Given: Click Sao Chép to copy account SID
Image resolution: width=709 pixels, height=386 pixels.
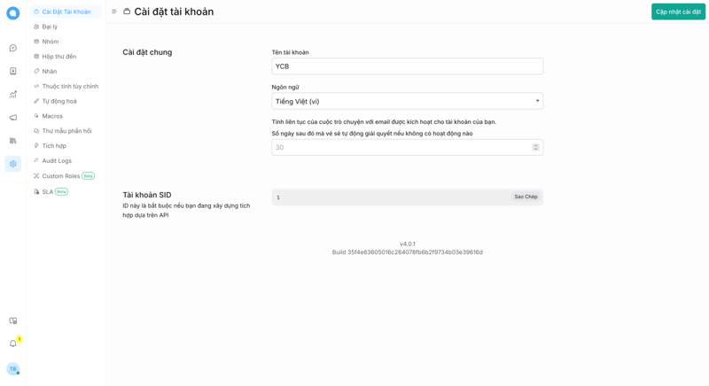Looking at the screenshot, I should tap(526, 197).
